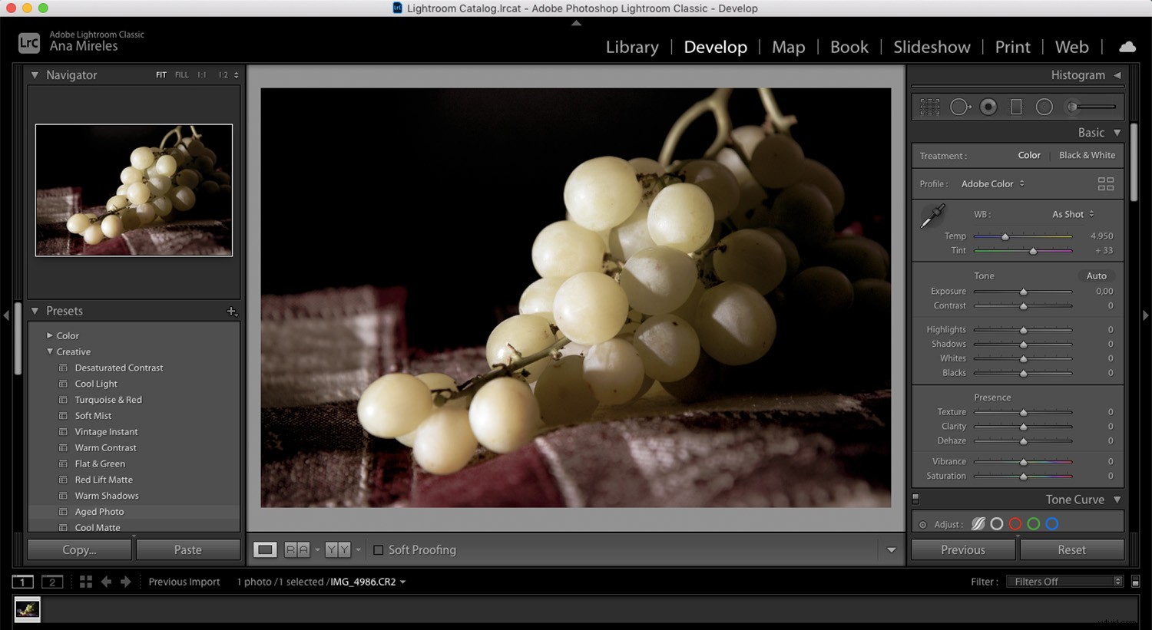The height and width of the screenshot is (630, 1152).
Task: Open the Filters Off dropdown
Action: click(x=1064, y=582)
